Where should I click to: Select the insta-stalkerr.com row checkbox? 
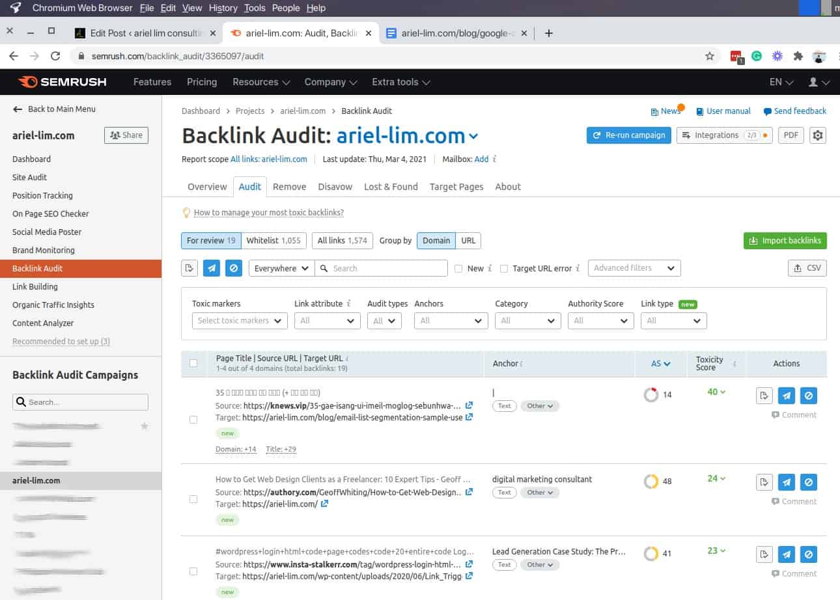[x=193, y=571]
